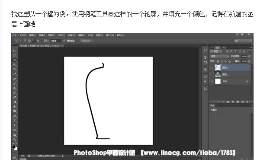
Task: Select the Move tool in toolbox
Action: click(x=15, y=51)
